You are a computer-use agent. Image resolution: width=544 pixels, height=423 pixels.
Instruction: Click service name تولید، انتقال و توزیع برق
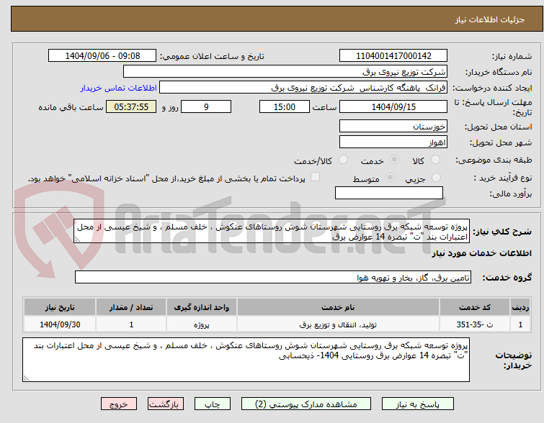tap(338, 324)
